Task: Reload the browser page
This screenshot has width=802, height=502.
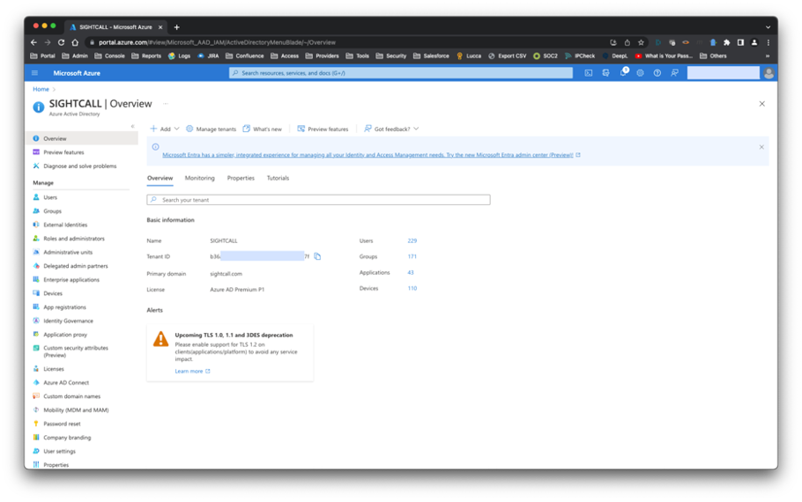Action: pos(61,42)
